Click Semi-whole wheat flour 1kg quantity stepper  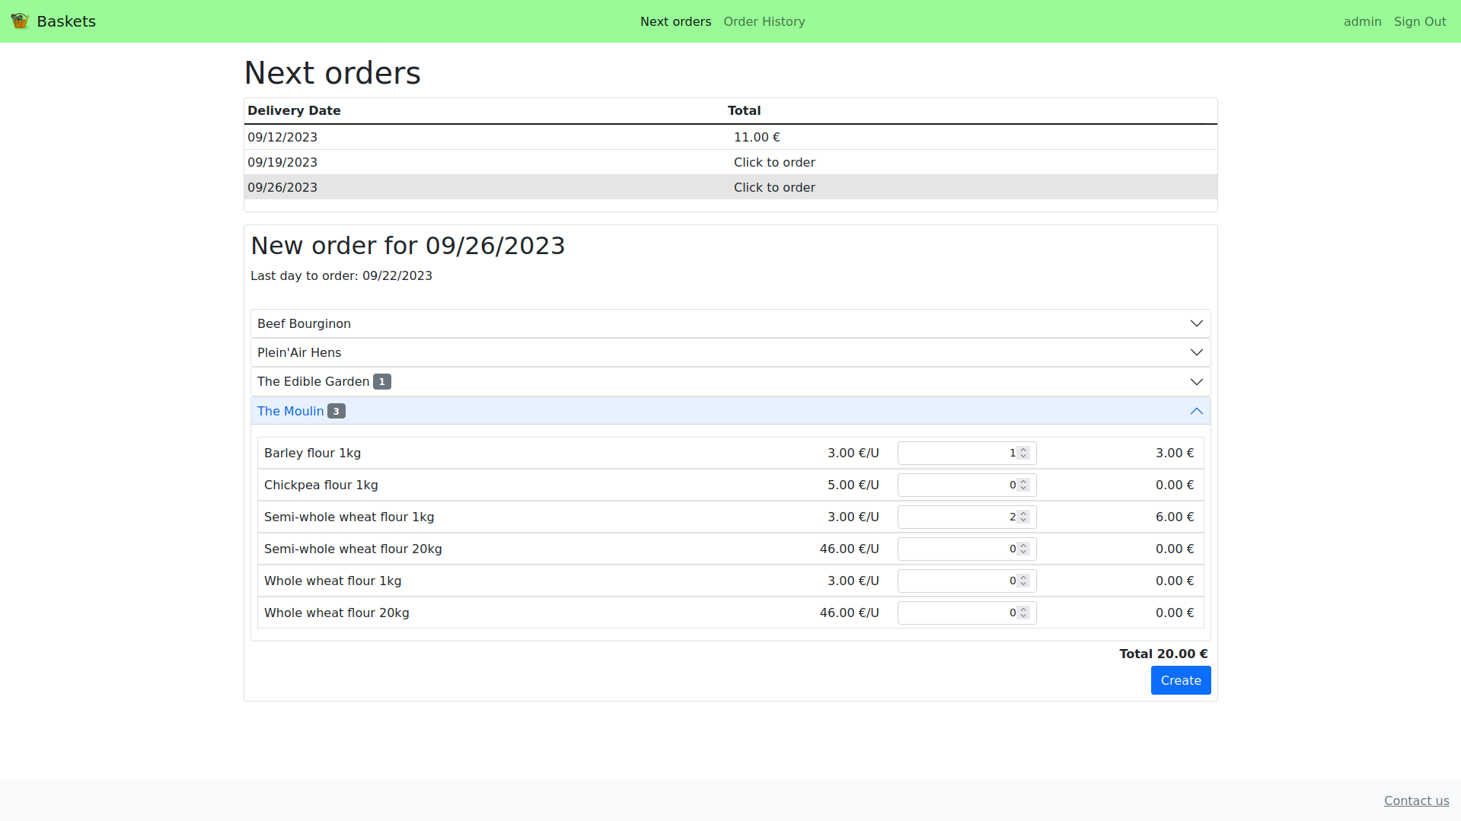tap(1023, 517)
